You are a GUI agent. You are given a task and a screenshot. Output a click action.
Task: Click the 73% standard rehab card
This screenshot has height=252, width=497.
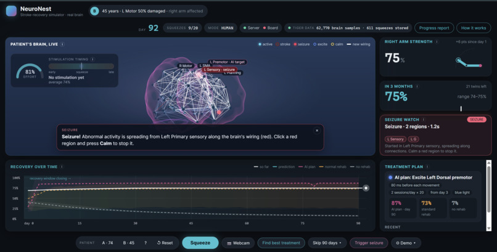click(432, 208)
